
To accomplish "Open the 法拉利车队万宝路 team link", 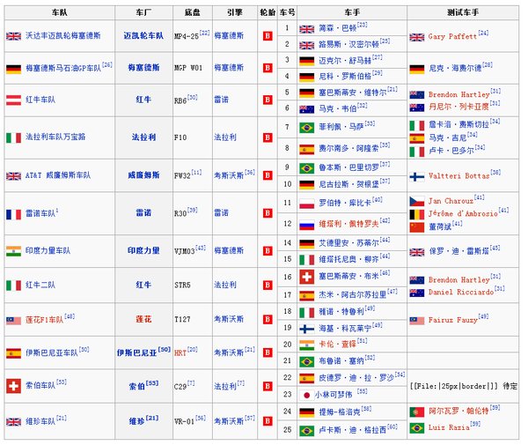I will click(x=55, y=137).
